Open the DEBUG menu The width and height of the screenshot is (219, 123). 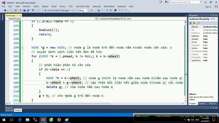[x=45, y=6]
